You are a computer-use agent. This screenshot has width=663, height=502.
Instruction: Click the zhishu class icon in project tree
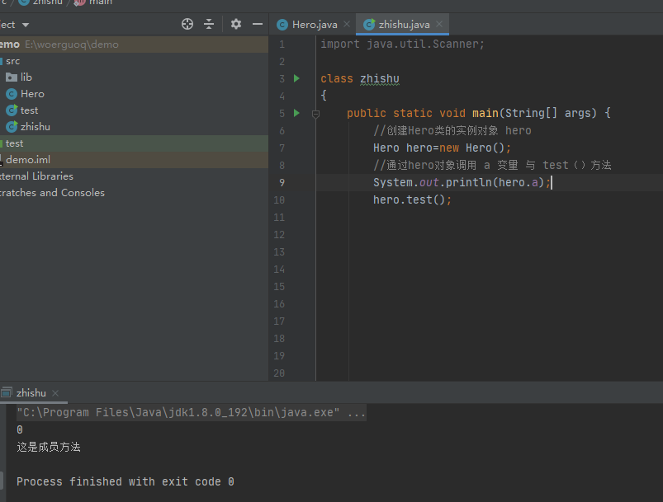click(x=12, y=127)
